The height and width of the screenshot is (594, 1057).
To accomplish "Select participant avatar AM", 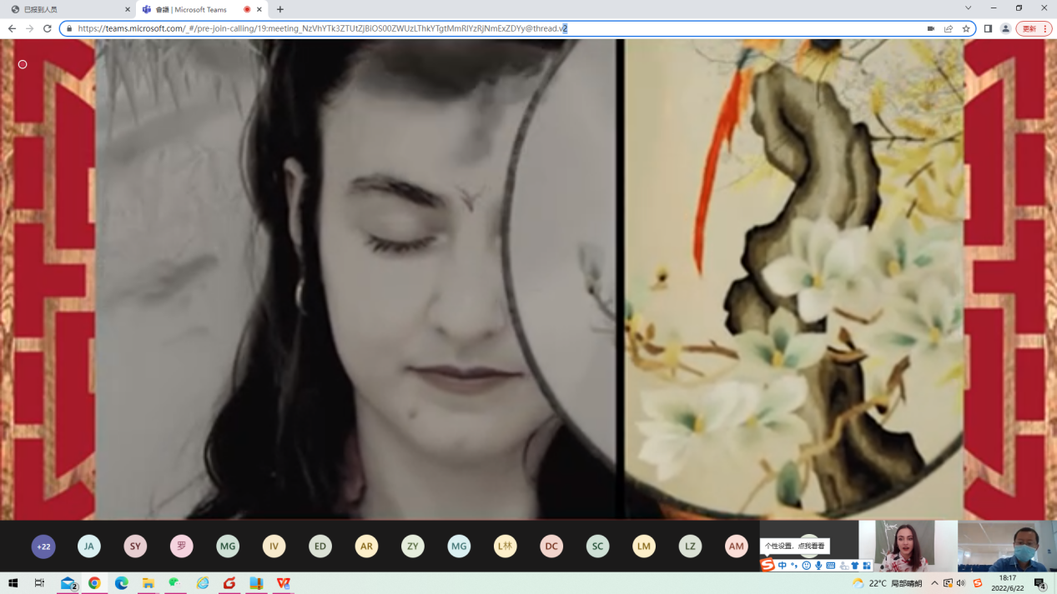I will click(736, 547).
